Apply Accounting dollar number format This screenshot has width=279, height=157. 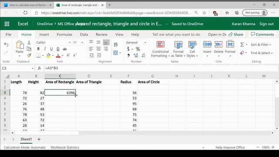[x=128, y=49]
